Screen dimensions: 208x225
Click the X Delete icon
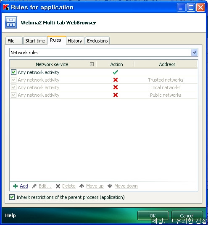(58, 186)
